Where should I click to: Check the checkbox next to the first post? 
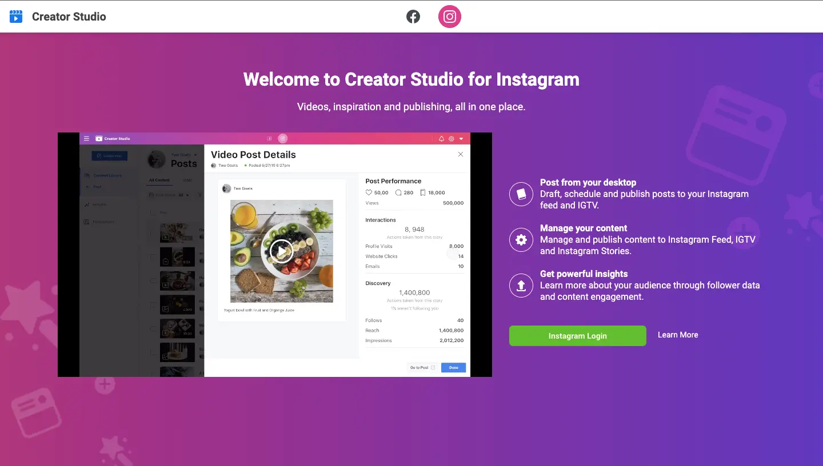coord(151,233)
